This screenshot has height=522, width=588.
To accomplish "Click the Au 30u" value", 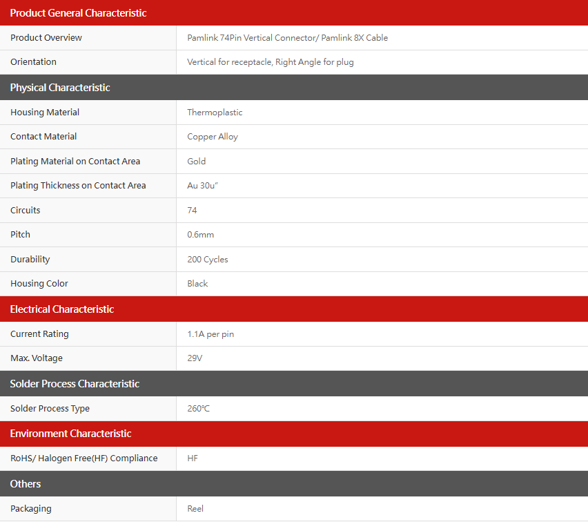I will [202, 185].
